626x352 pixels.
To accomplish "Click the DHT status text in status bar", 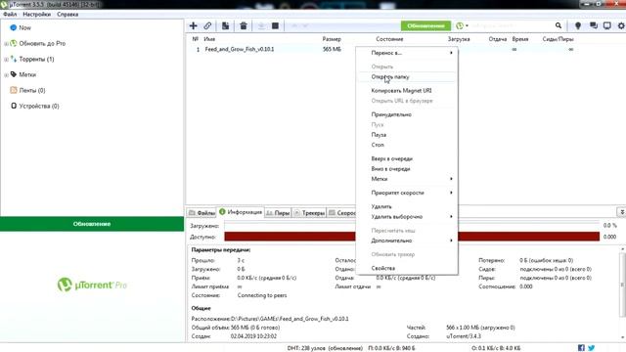I will (x=325, y=348).
